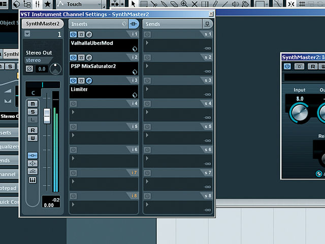
Task: Click the R button in the SynthMaster2 plugin window
Action: [313, 67]
